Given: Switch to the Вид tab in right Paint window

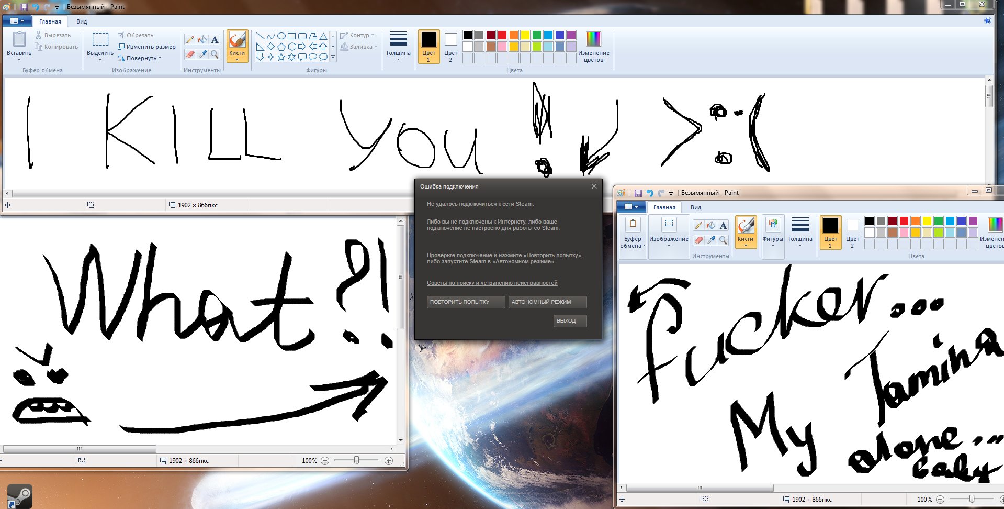Looking at the screenshot, I should click(696, 207).
